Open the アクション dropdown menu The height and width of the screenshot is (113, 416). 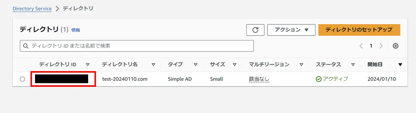pyautogui.click(x=291, y=30)
